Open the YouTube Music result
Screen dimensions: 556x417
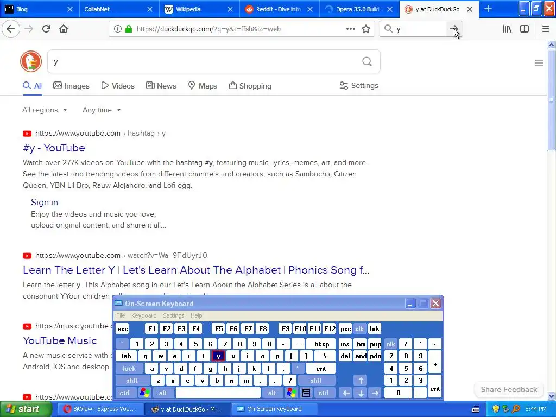pos(60,340)
